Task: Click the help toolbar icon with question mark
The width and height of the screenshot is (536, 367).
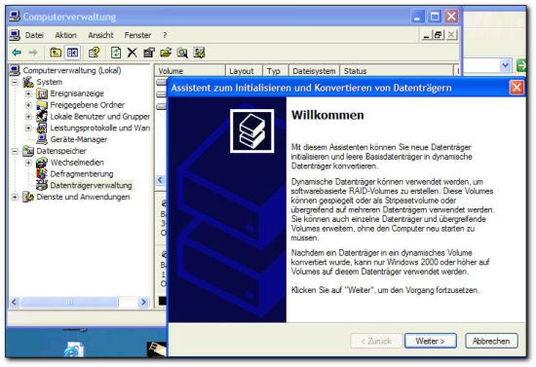Action: point(94,53)
